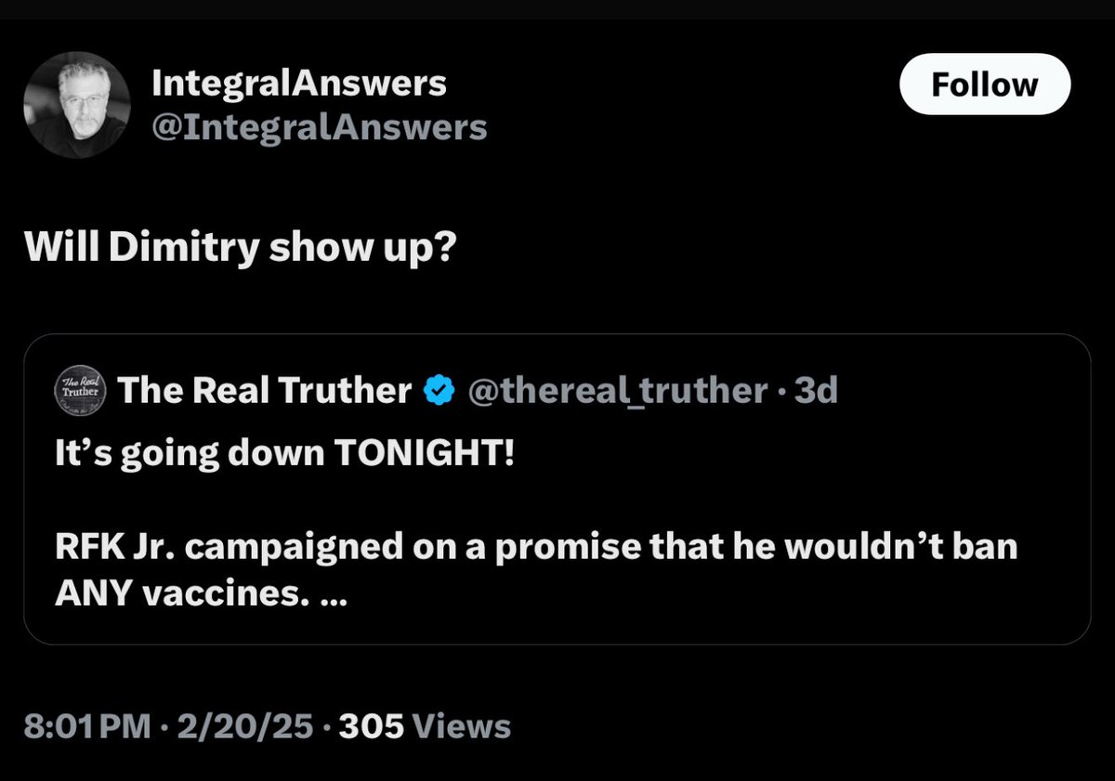This screenshot has width=1115, height=781.
Task: Click the @thereal_truther handle
Action: (617, 391)
